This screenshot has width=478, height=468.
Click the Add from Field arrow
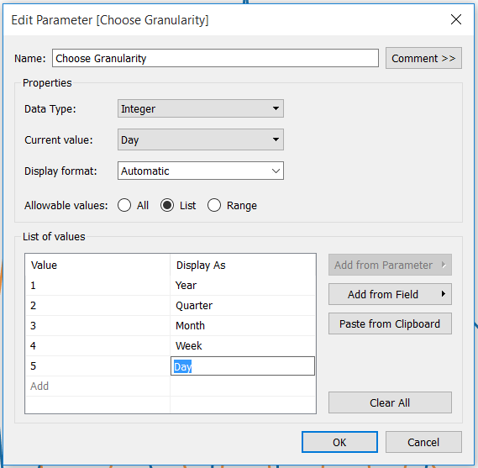444,294
